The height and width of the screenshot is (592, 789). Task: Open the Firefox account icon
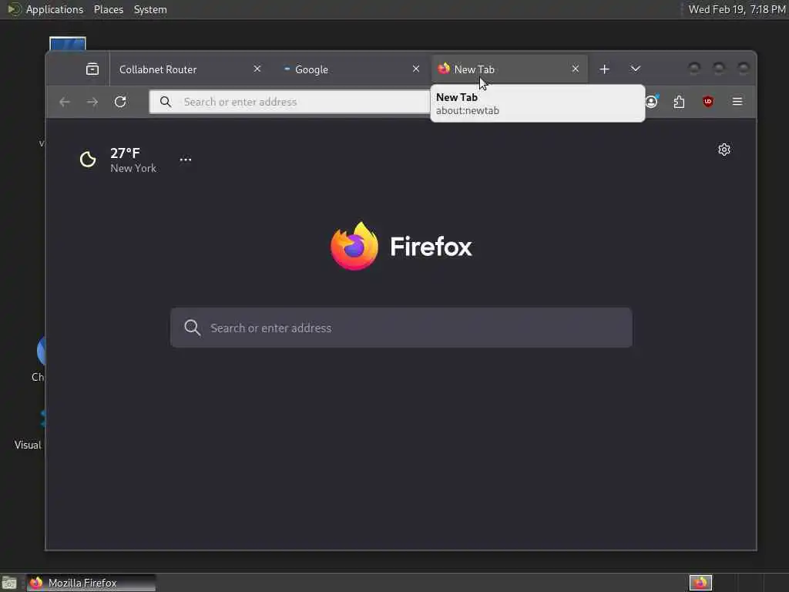[652, 102]
